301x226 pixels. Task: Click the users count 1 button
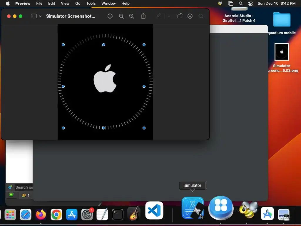click(25, 195)
